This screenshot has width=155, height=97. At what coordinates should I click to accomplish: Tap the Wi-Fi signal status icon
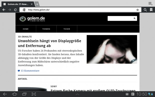point(149,94)
